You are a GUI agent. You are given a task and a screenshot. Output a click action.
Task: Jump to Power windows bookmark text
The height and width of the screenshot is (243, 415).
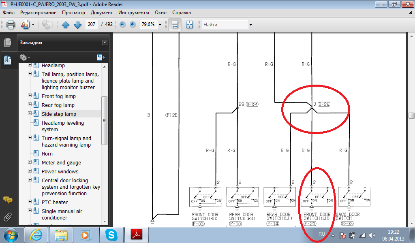coord(60,171)
